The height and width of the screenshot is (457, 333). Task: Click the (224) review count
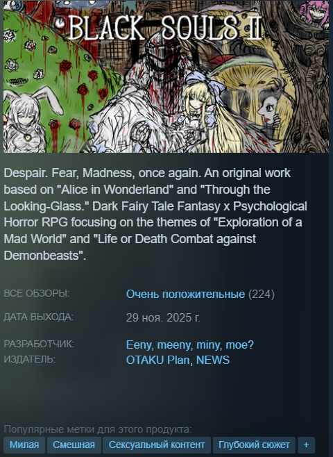[x=262, y=294]
